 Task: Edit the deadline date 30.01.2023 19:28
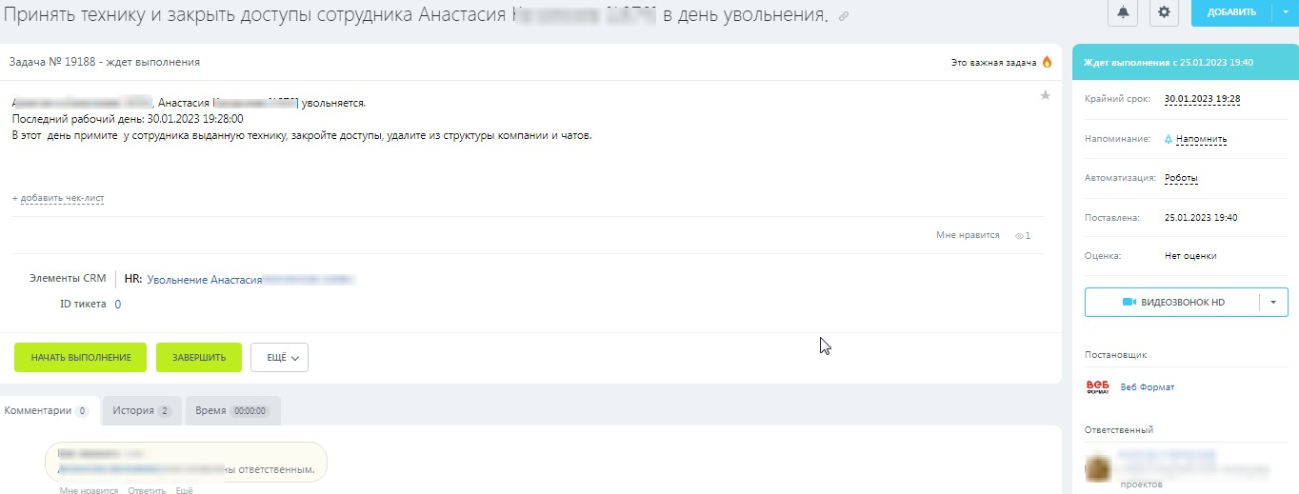[1202, 99]
